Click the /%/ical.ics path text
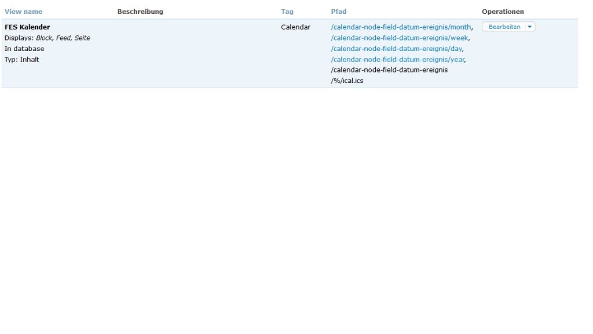This screenshot has height=334, width=593. click(x=347, y=81)
